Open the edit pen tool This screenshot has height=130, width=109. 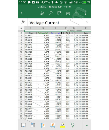point(42,13)
